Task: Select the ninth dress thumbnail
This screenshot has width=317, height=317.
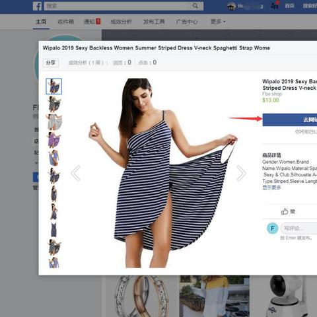Action: (x=54, y=229)
